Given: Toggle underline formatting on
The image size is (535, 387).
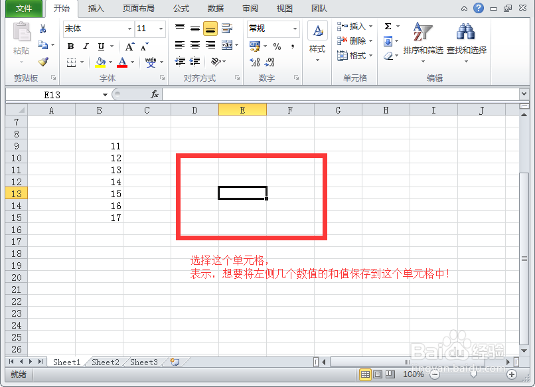Looking at the screenshot, I should pos(101,45).
